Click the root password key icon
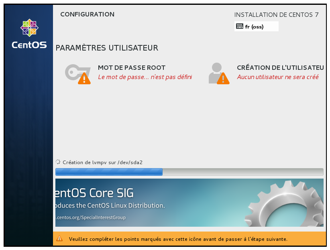330x250 pixels. 75,72
